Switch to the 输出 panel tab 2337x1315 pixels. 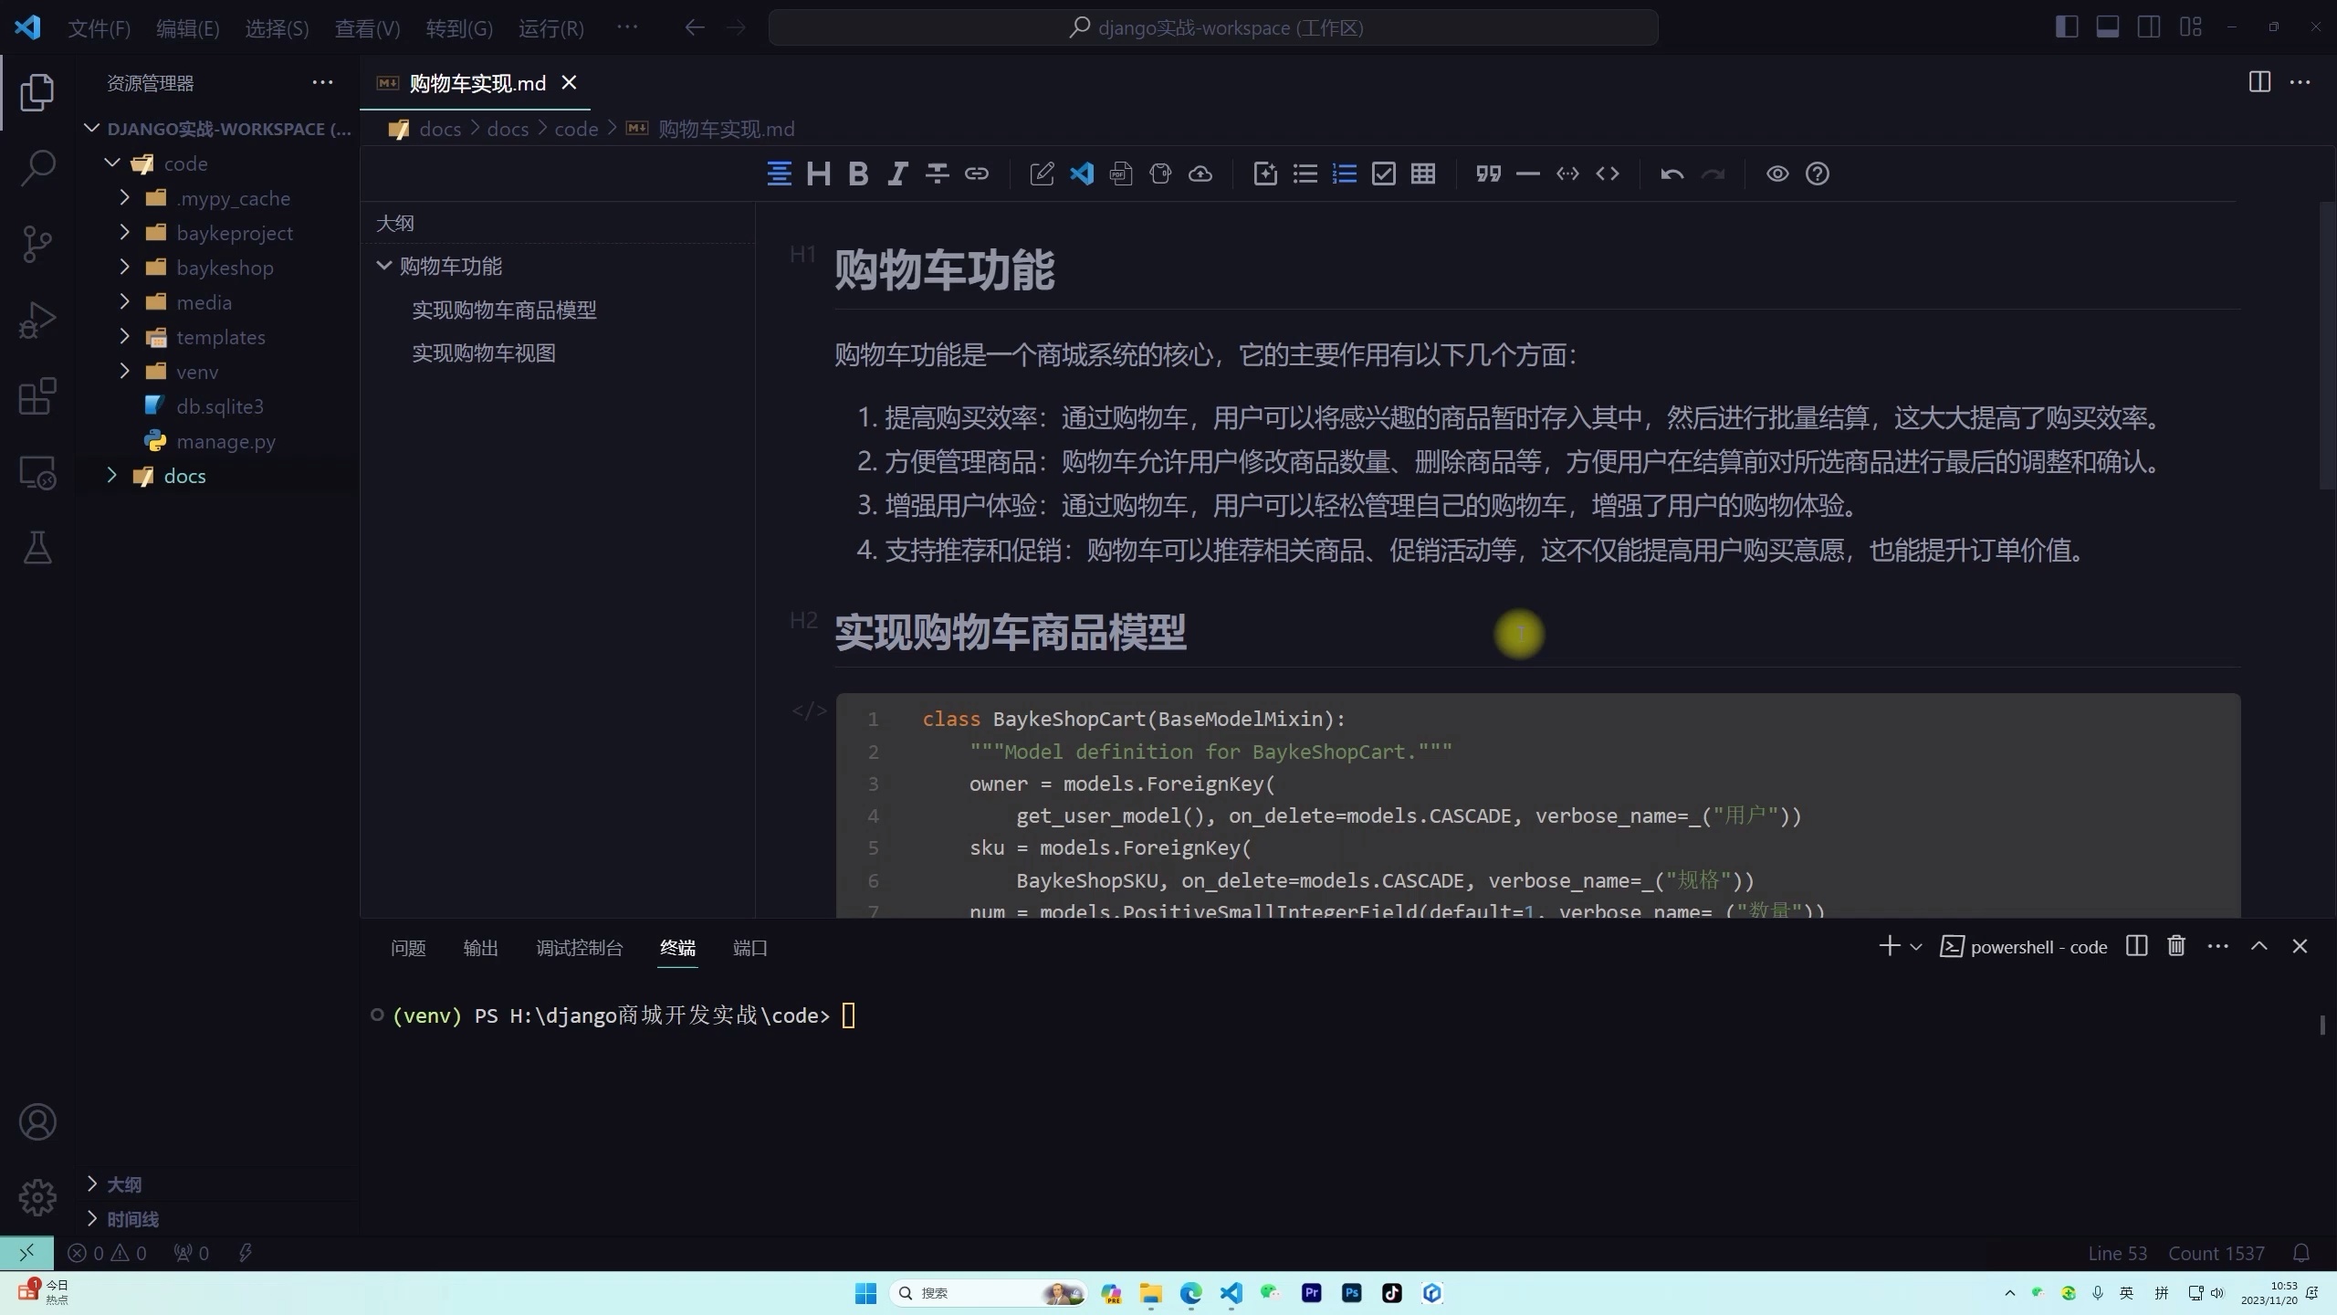pyautogui.click(x=480, y=948)
